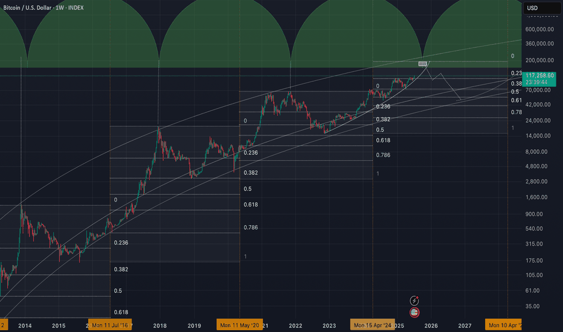This screenshot has height=332, width=563.
Task: Select the small price target label box
Action: pos(423,64)
